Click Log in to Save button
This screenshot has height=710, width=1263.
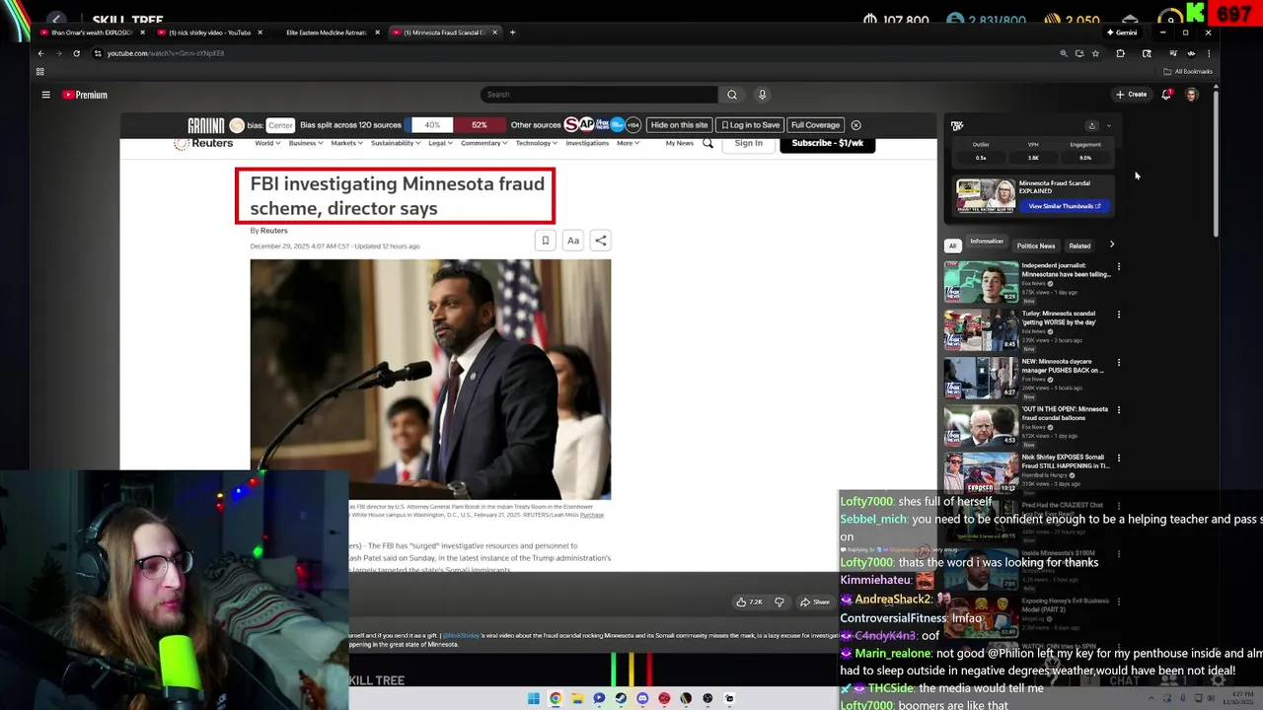[750, 125]
